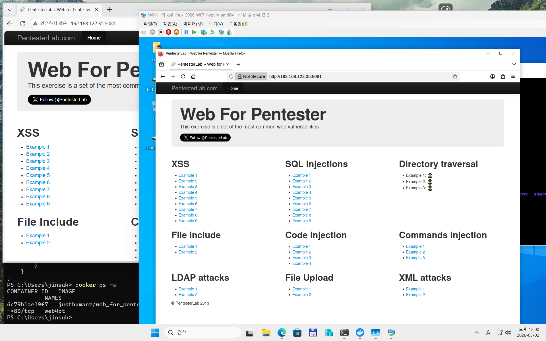546x341 pixels.
Task: Open Commands injection Example 2 in Firefox
Action: (x=415, y=252)
